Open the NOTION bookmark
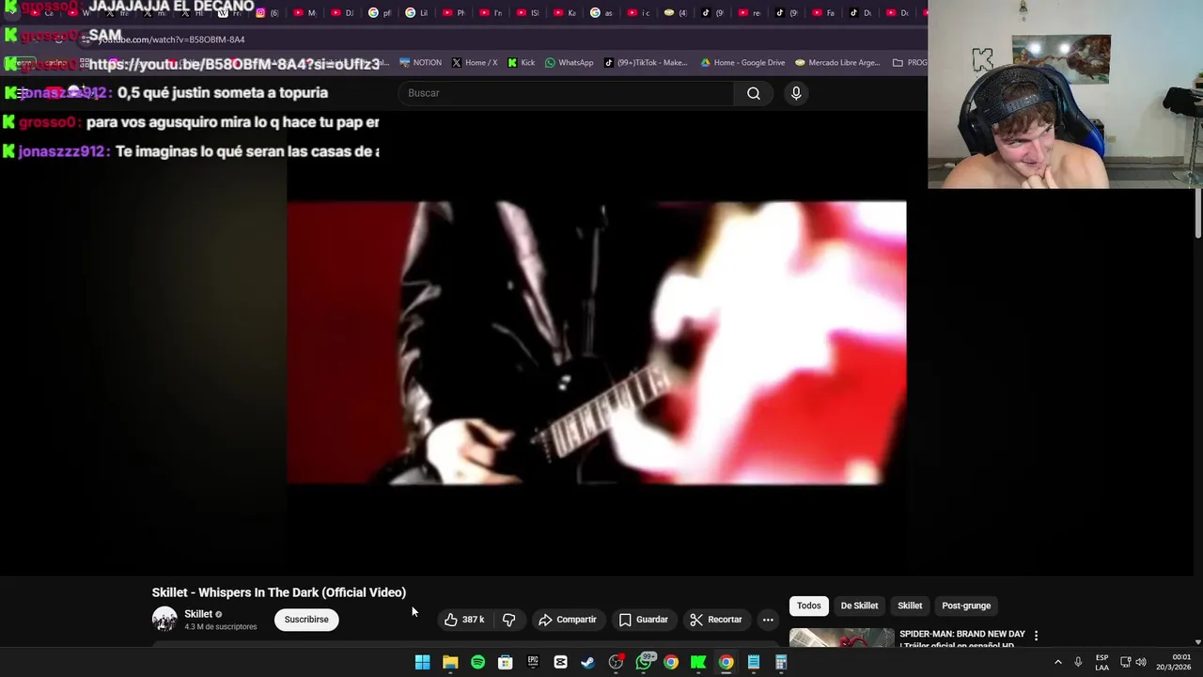The height and width of the screenshot is (677, 1203). click(x=420, y=63)
